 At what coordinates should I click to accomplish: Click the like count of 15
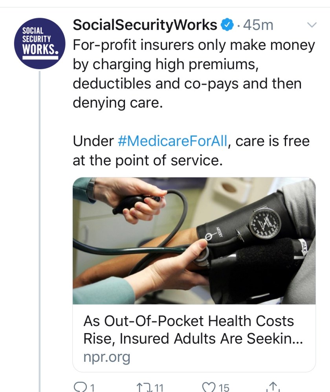pos(224,388)
